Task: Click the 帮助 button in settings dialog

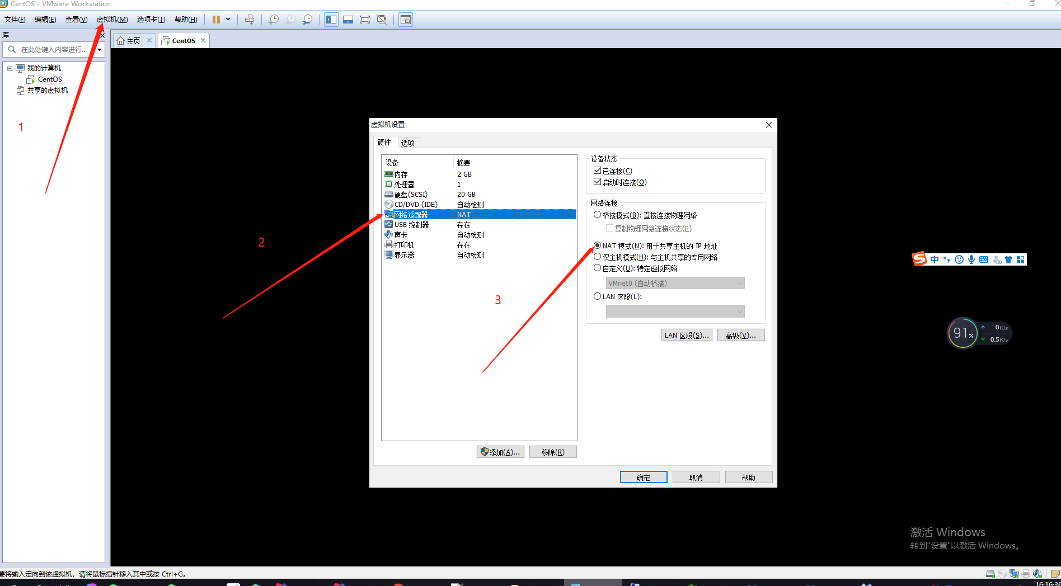Action: 749,477
